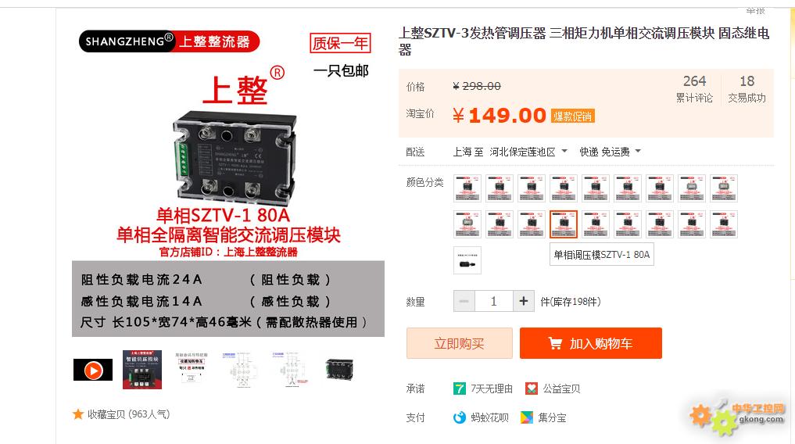Click the shopping cart icon
This screenshot has width=795, height=444.
click(x=555, y=344)
